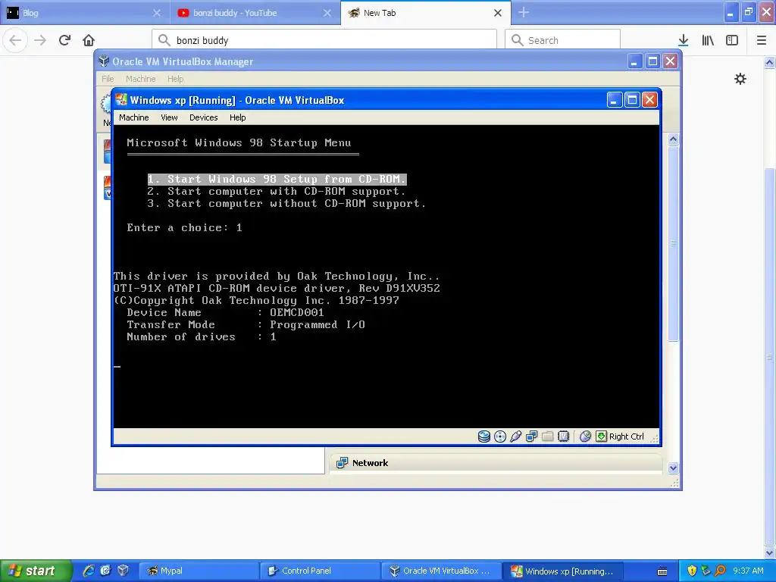Click the orange magnifier tray icon
Screen dimensions: 776x582
click(x=720, y=571)
